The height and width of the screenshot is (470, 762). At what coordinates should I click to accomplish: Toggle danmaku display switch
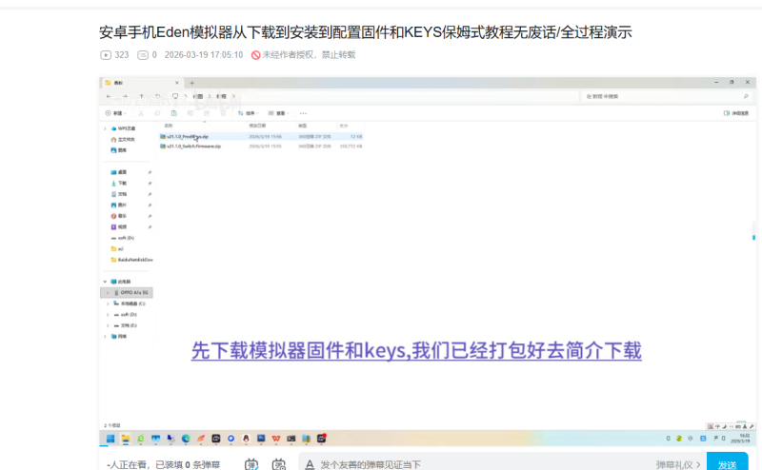coord(251,464)
